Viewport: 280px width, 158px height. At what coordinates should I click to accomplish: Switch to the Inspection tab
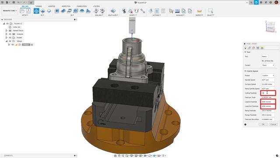pos(66,6)
